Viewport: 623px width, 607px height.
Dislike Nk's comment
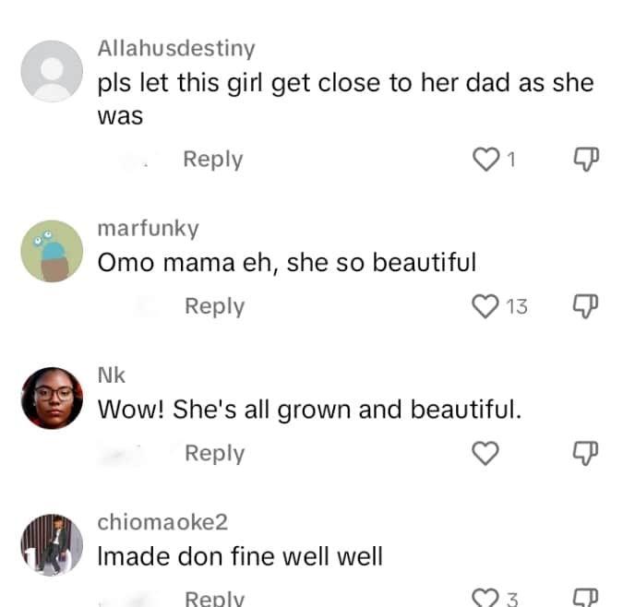(x=586, y=453)
